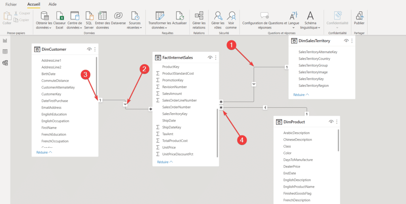The height and width of the screenshot is (204, 406).
Task: Select the Accueil ribbon tab
Action: point(34,4)
